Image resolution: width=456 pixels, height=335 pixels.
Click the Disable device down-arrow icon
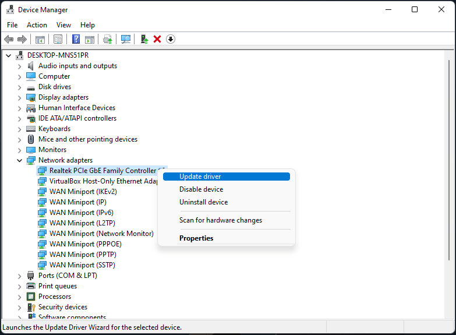(x=171, y=39)
